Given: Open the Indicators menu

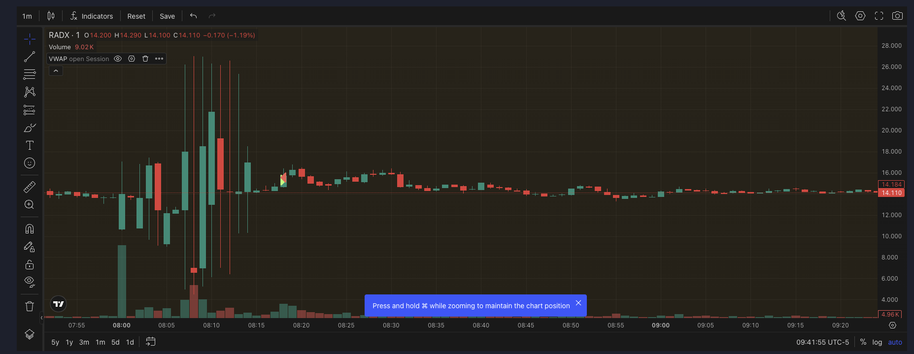Looking at the screenshot, I should 92,16.
